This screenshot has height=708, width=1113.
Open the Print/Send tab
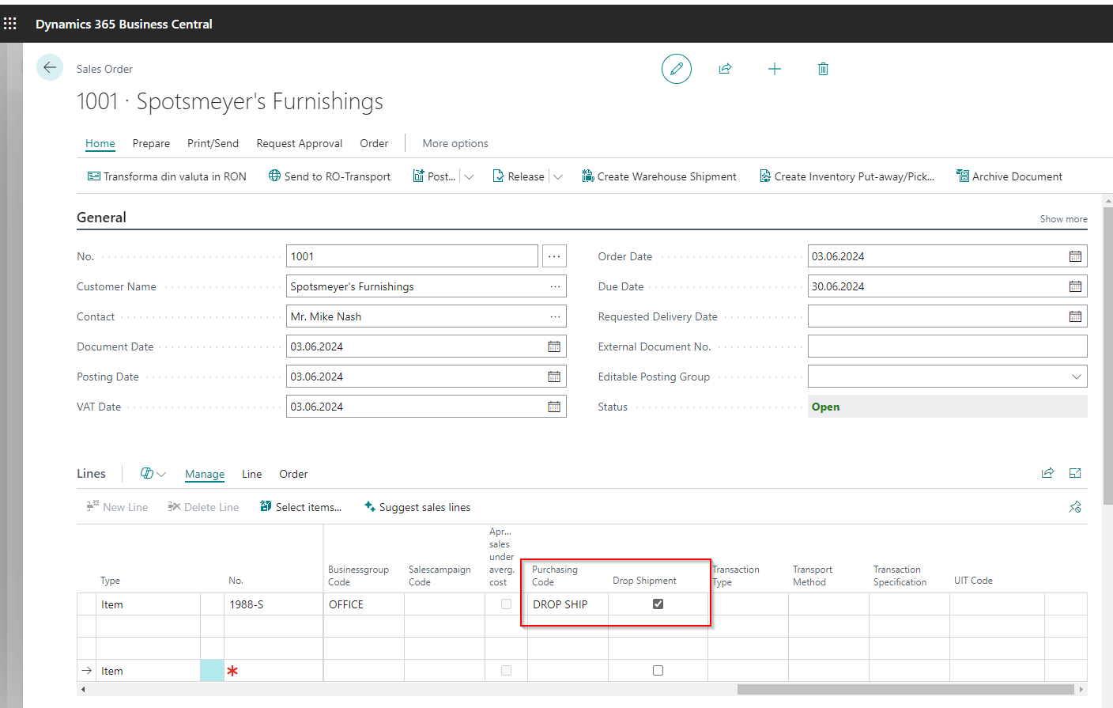(x=213, y=143)
